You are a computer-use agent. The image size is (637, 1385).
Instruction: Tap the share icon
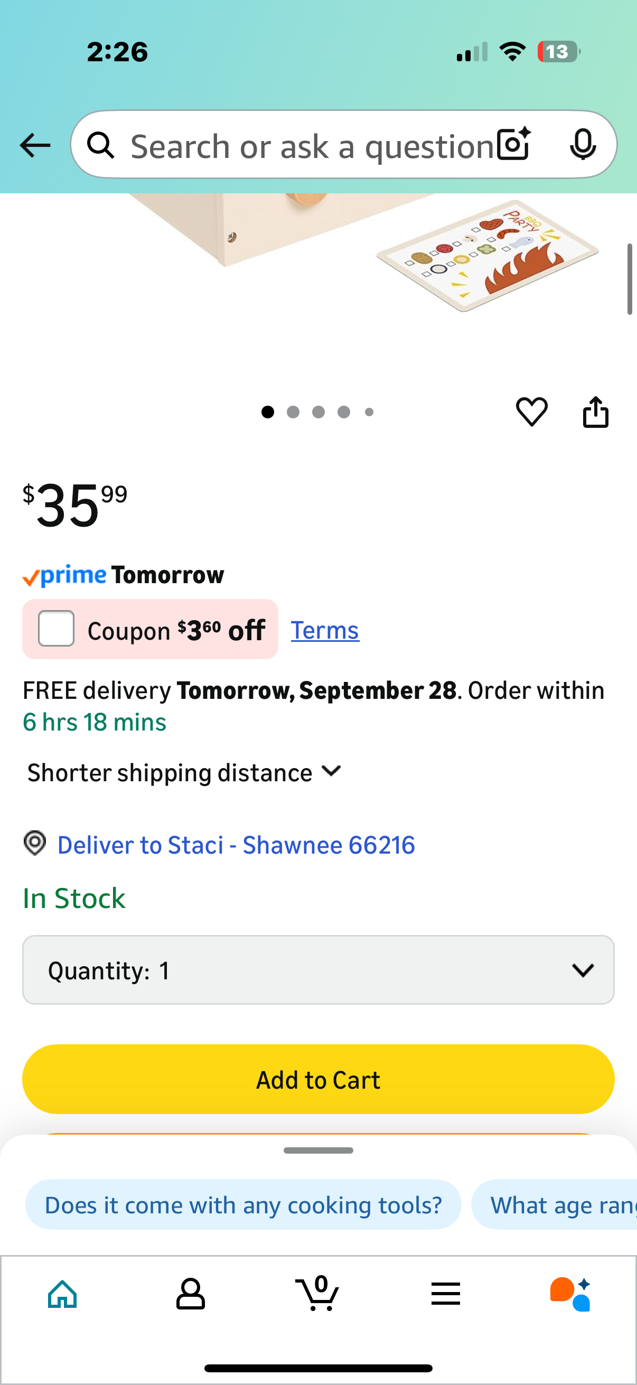point(596,412)
